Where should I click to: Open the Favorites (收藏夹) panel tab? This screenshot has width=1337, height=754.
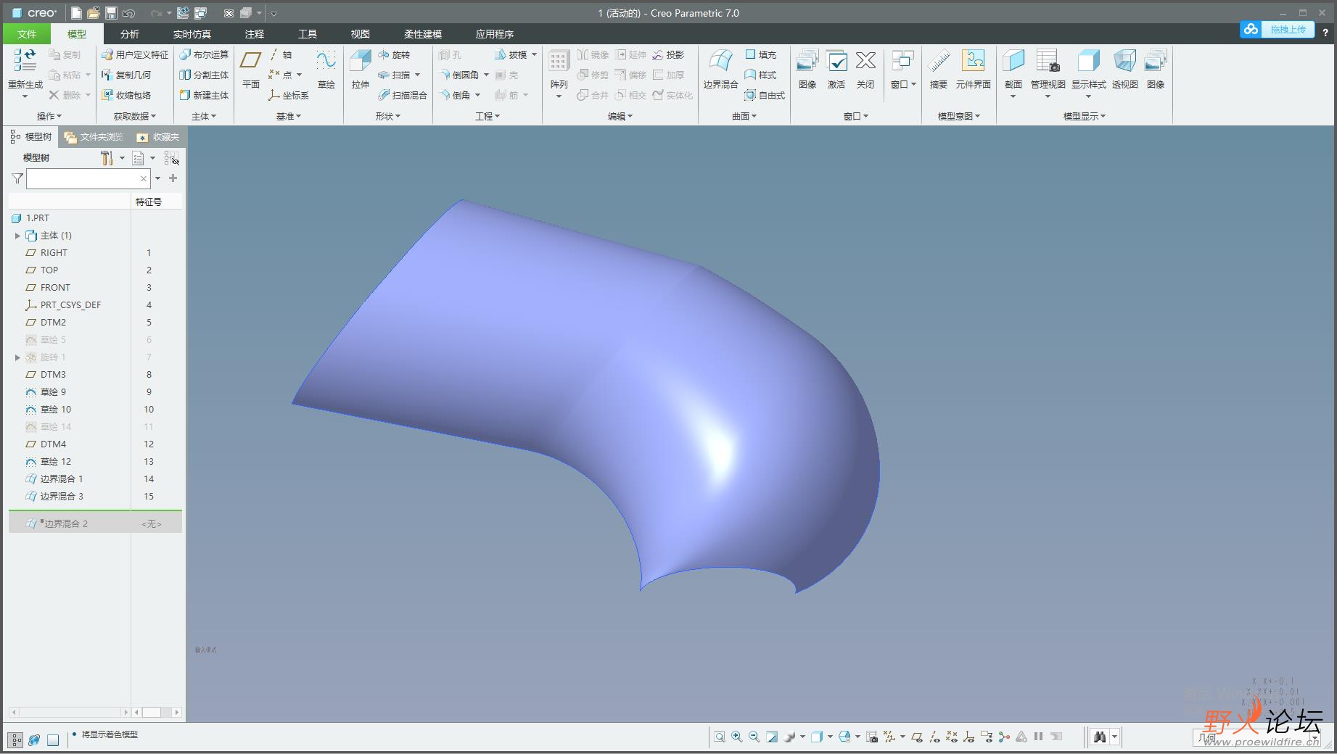[159, 136]
